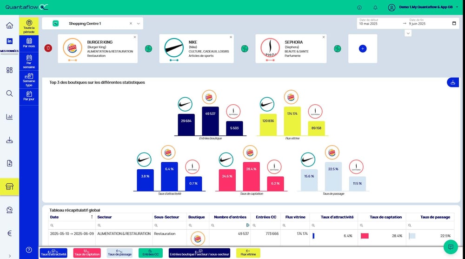Click the home icon in left sidebar
This screenshot has width=465, height=259.
pyautogui.click(x=9, y=26)
